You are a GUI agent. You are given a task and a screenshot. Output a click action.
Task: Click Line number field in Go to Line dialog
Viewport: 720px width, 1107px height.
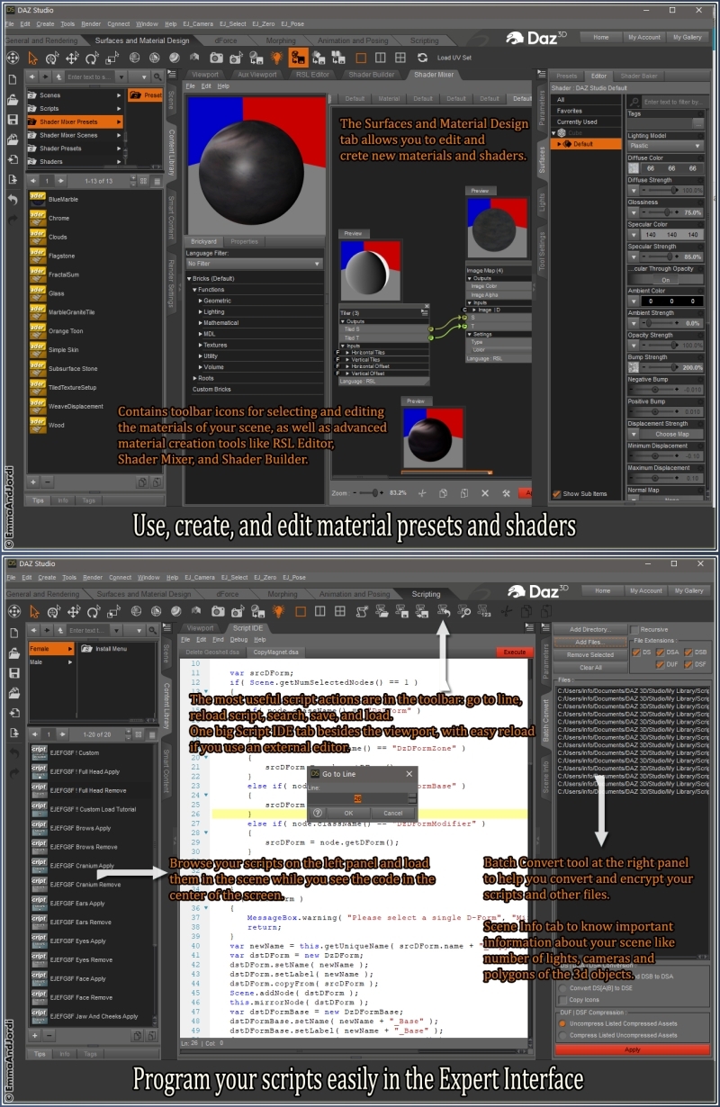359,798
